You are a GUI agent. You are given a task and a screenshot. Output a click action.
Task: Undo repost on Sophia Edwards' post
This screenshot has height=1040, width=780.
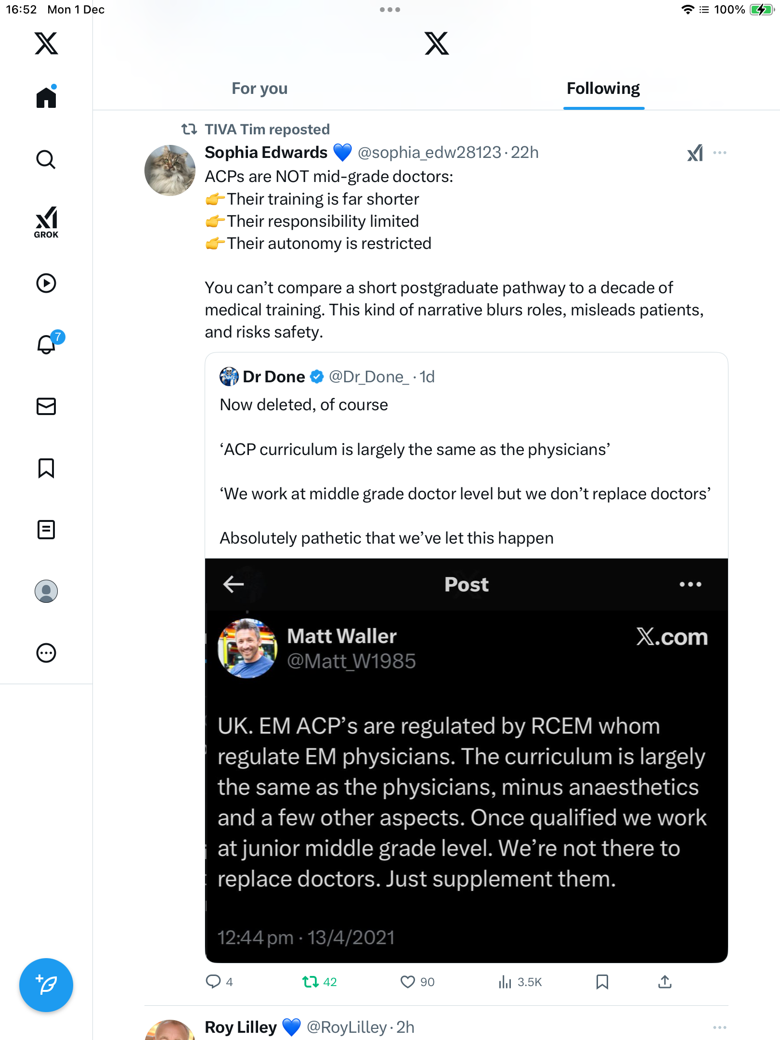(311, 982)
